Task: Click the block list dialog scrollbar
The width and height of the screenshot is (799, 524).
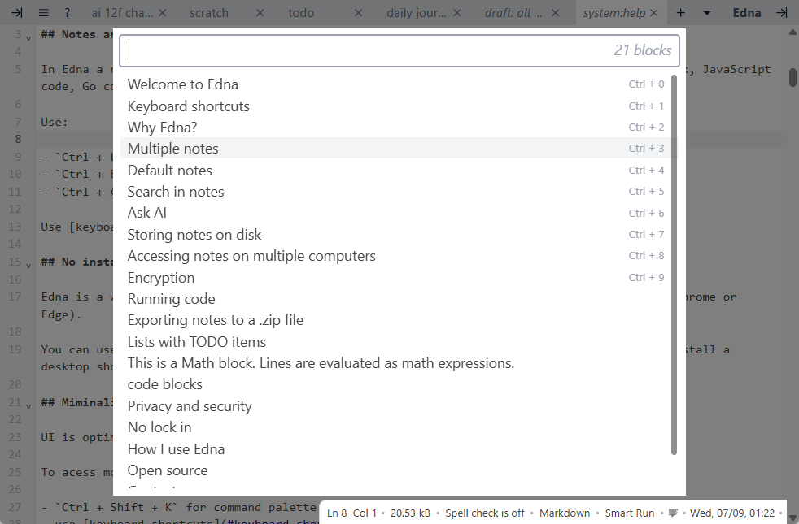Action: pyautogui.click(x=675, y=265)
